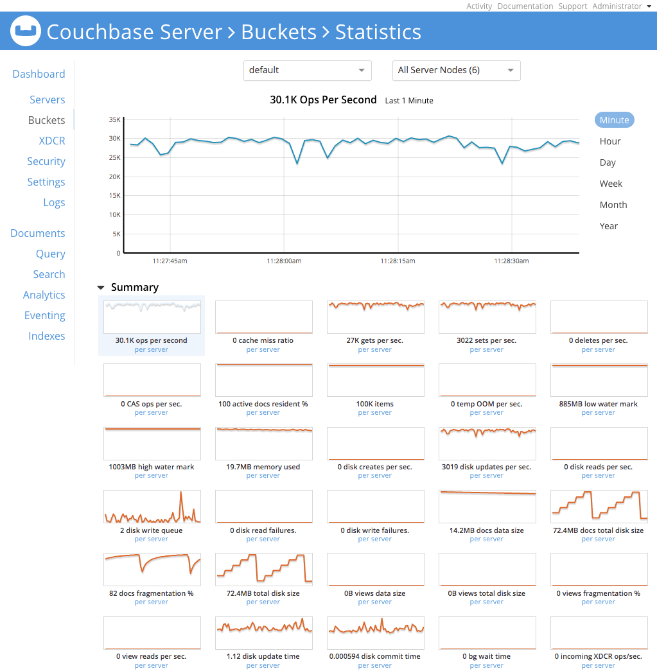Click the Couchbase logo icon
This screenshot has width=657, height=671.
(26, 31)
